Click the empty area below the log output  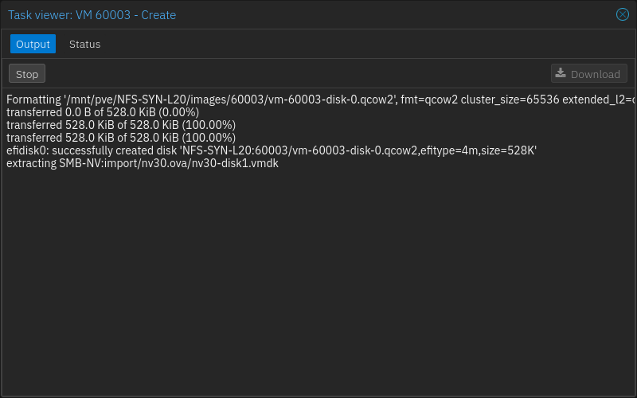318,279
